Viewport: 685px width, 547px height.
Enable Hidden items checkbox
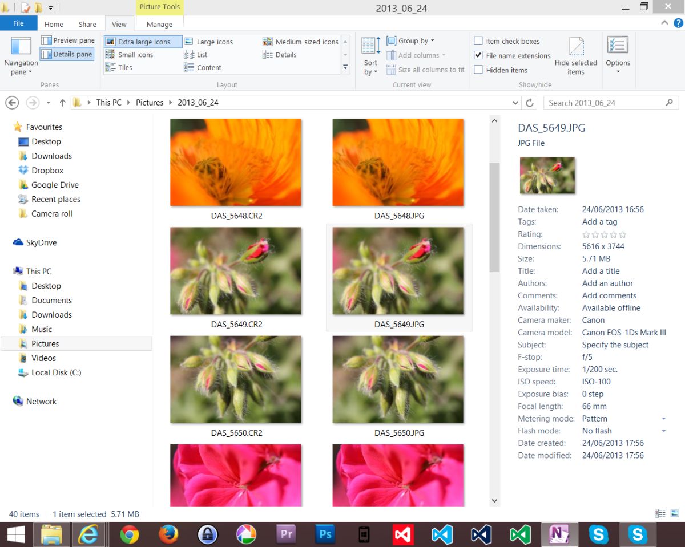478,70
